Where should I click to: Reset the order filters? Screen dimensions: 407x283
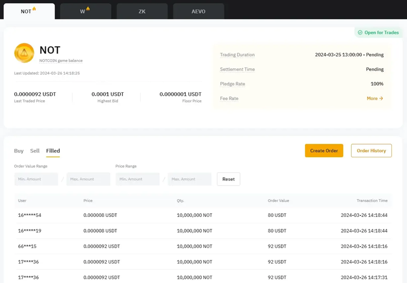[x=228, y=179]
